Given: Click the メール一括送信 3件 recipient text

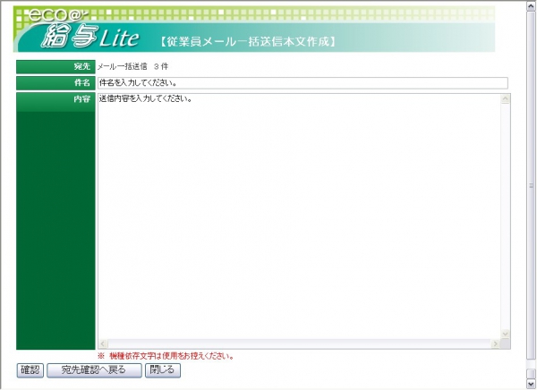Looking at the screenshot, I should (x=132, y=66).
